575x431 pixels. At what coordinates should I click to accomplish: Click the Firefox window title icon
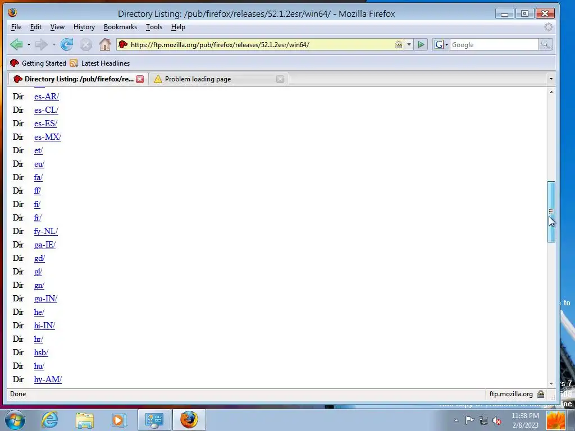coord(12,12)
